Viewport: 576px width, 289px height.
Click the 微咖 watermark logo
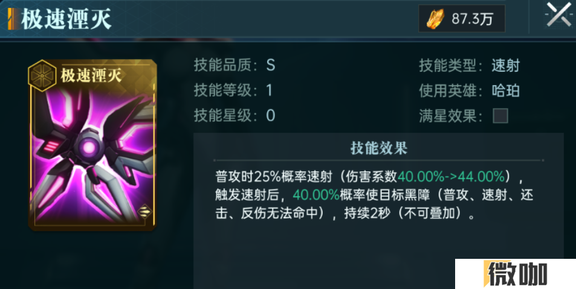pyautogui.click(x=516, y=274)
